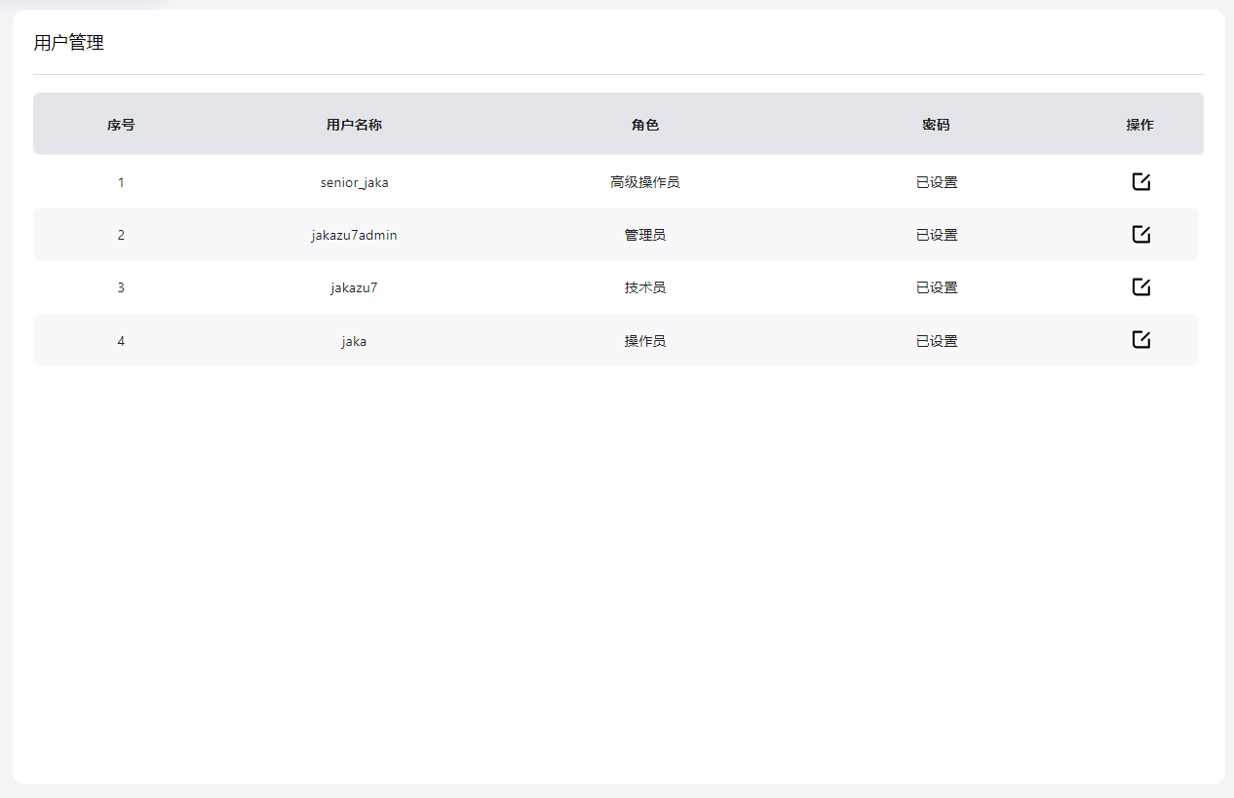
Task: Select the jakazu7admin username cell
Action: pyautogui.click(x=354, y=235)
